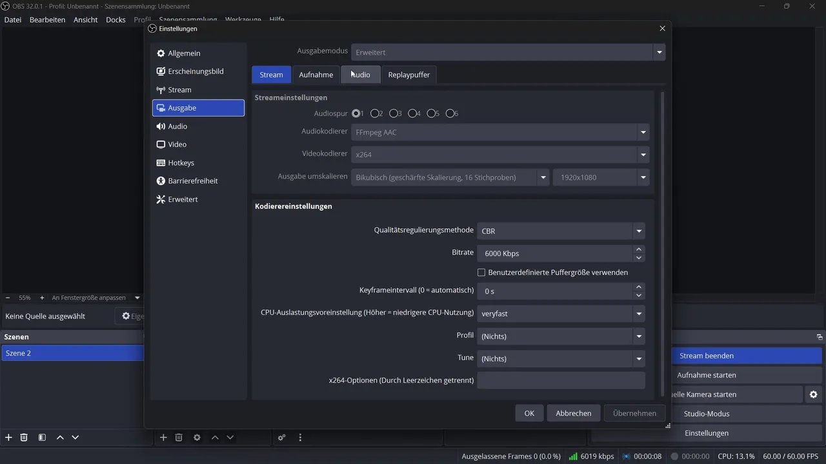This screenshot has width=826, height=464.
Task: Open the 1920x1080 resolution dropdown
Action: pos(601,177)
